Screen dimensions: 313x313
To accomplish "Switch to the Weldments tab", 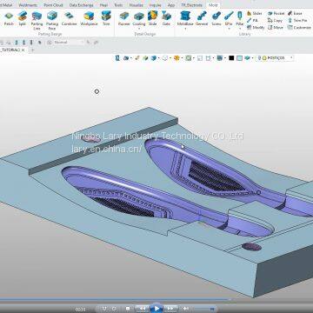I will tap(28, 5).
